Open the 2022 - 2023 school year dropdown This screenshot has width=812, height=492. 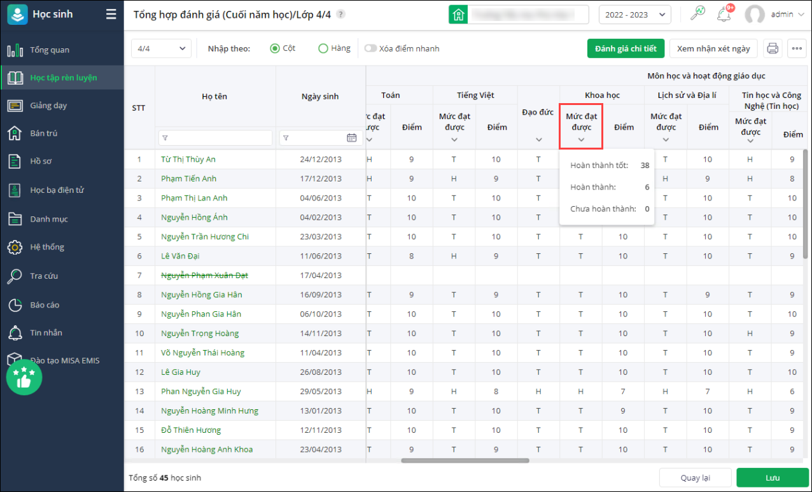(x=634, y=15)
